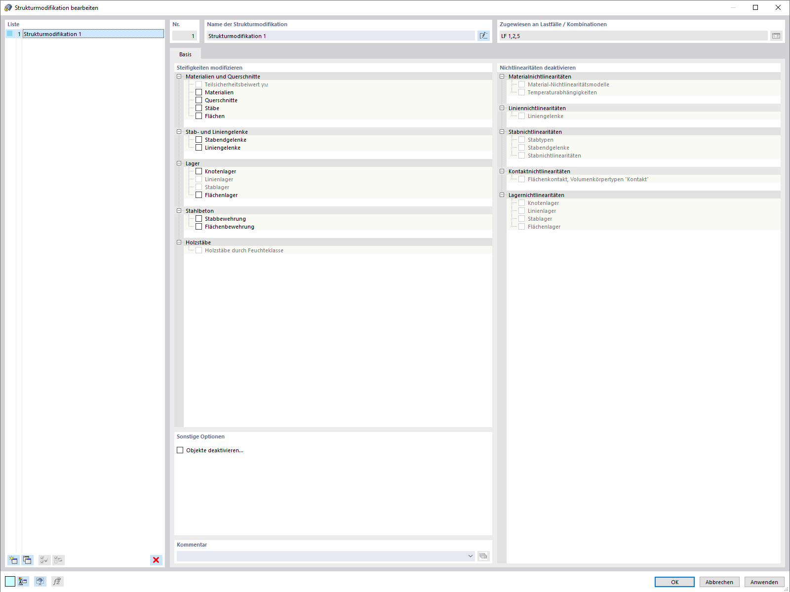Click into the Kommentar input field
The width and height of the screenshot is (790, 592).
[x=321, y=556]
